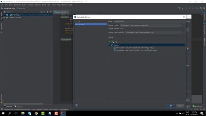Viewport: 206px width, 116px height.
Task: Select the JspServletTest editor tab
Action: pyautogui.click(x=61, y=12)
